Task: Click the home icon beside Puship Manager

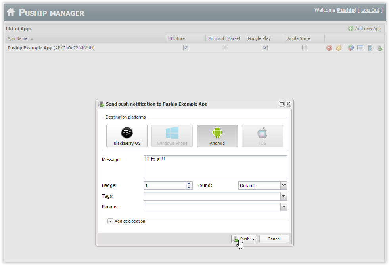Action: 11,12
